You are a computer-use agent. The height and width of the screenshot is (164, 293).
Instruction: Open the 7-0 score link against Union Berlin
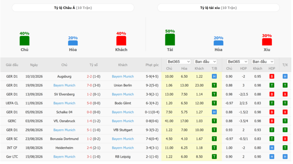tap(89, 85)
